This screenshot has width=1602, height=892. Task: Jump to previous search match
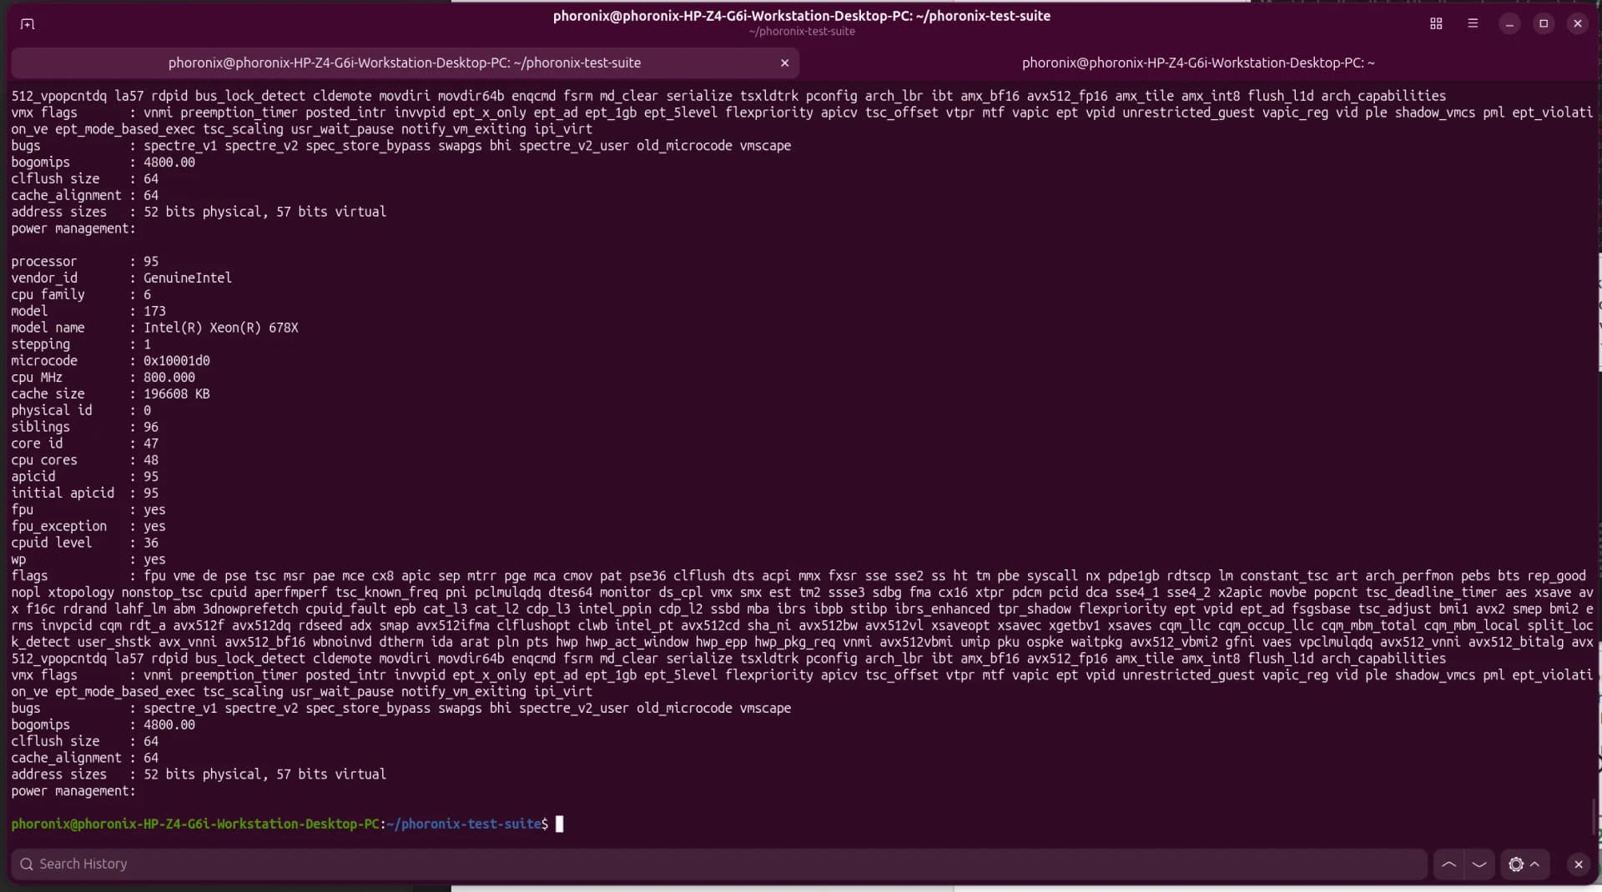(x=1449, y=864)
